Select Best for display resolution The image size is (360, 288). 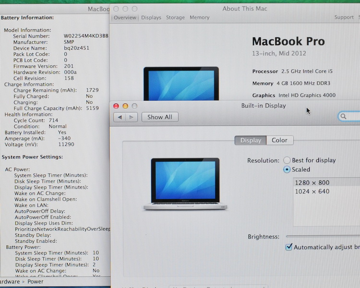287,160
